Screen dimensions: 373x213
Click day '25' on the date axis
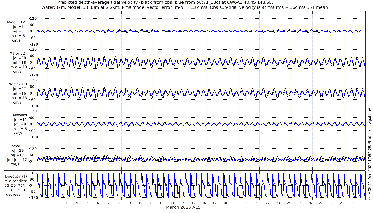pos(299,203)
